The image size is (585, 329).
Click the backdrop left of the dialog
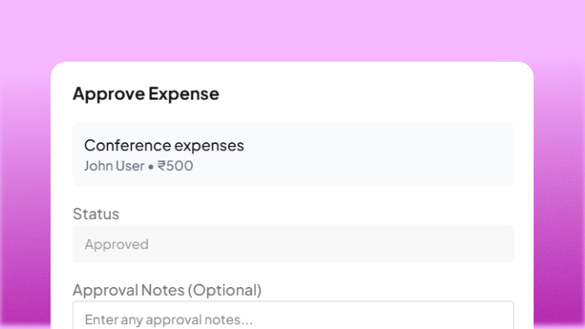tap(25, 198)
